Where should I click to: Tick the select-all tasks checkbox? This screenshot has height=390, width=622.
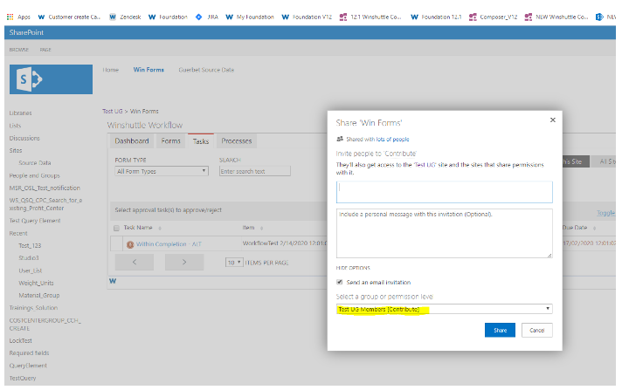click(x=116, y=228)
